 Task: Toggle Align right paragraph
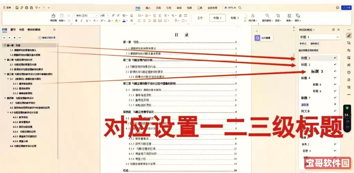point(150,20)
